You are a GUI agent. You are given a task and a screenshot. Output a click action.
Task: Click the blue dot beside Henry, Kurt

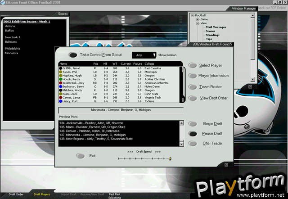point(60,101)
